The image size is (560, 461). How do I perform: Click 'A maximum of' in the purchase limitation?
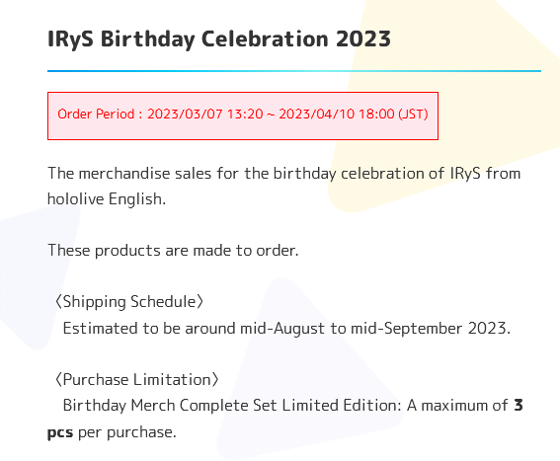(x=457, y=406)
